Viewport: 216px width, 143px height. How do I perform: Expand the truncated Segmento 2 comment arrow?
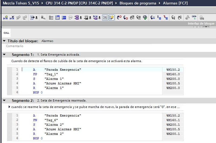point(10,107)
